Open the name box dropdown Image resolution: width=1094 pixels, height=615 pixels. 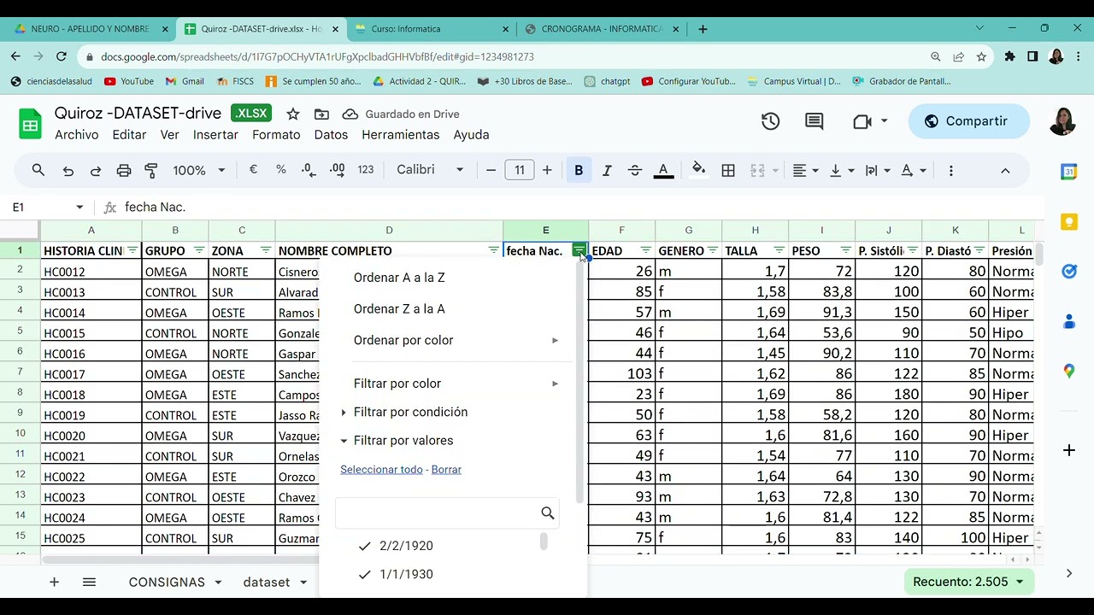coord(79,207)
